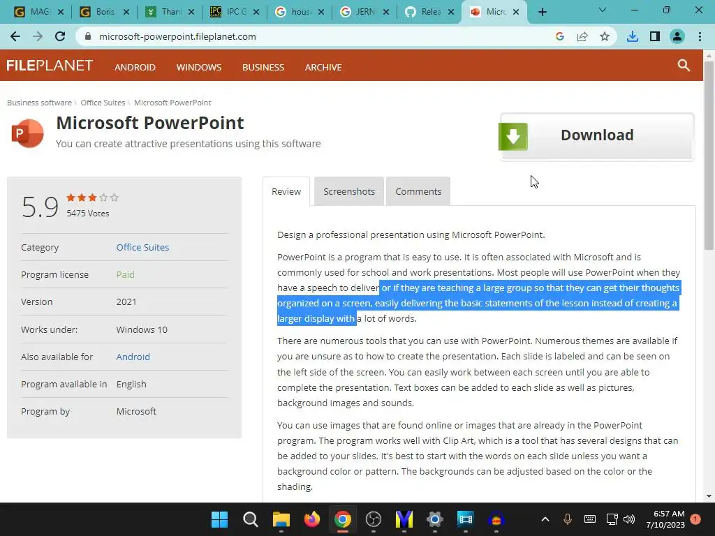Click the Windows 10 value text

coord(142,329)
